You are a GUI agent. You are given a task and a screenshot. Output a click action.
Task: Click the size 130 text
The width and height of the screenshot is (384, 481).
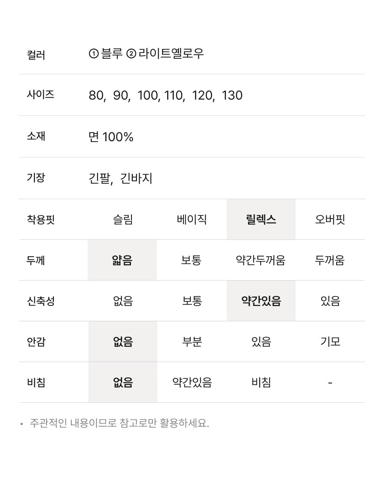point(232,95)
